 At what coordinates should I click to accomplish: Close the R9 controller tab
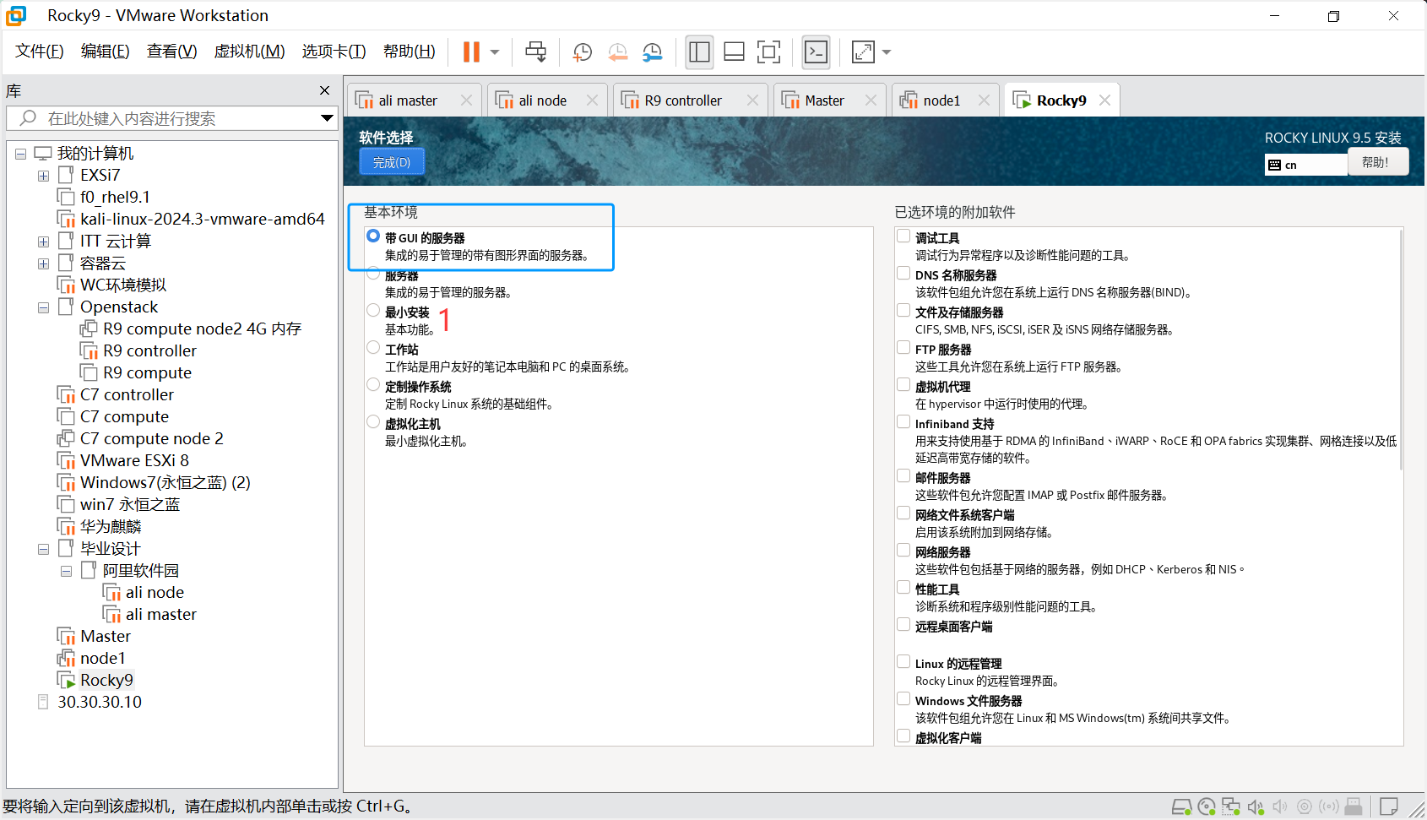(752, 100)
